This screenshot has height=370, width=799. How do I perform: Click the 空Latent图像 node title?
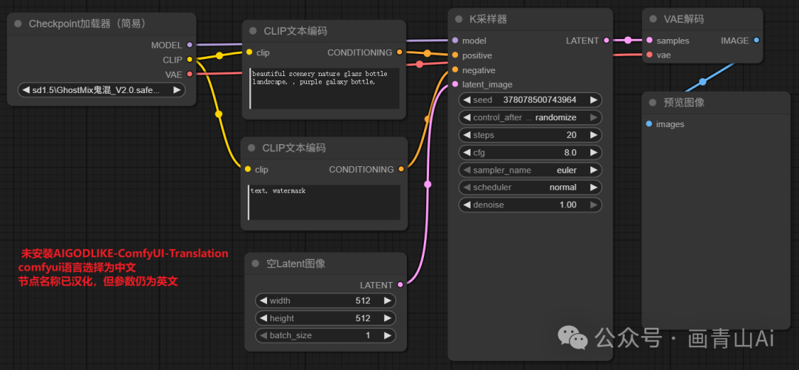[296, 264]
